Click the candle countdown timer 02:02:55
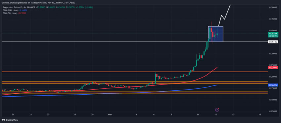 273,36
